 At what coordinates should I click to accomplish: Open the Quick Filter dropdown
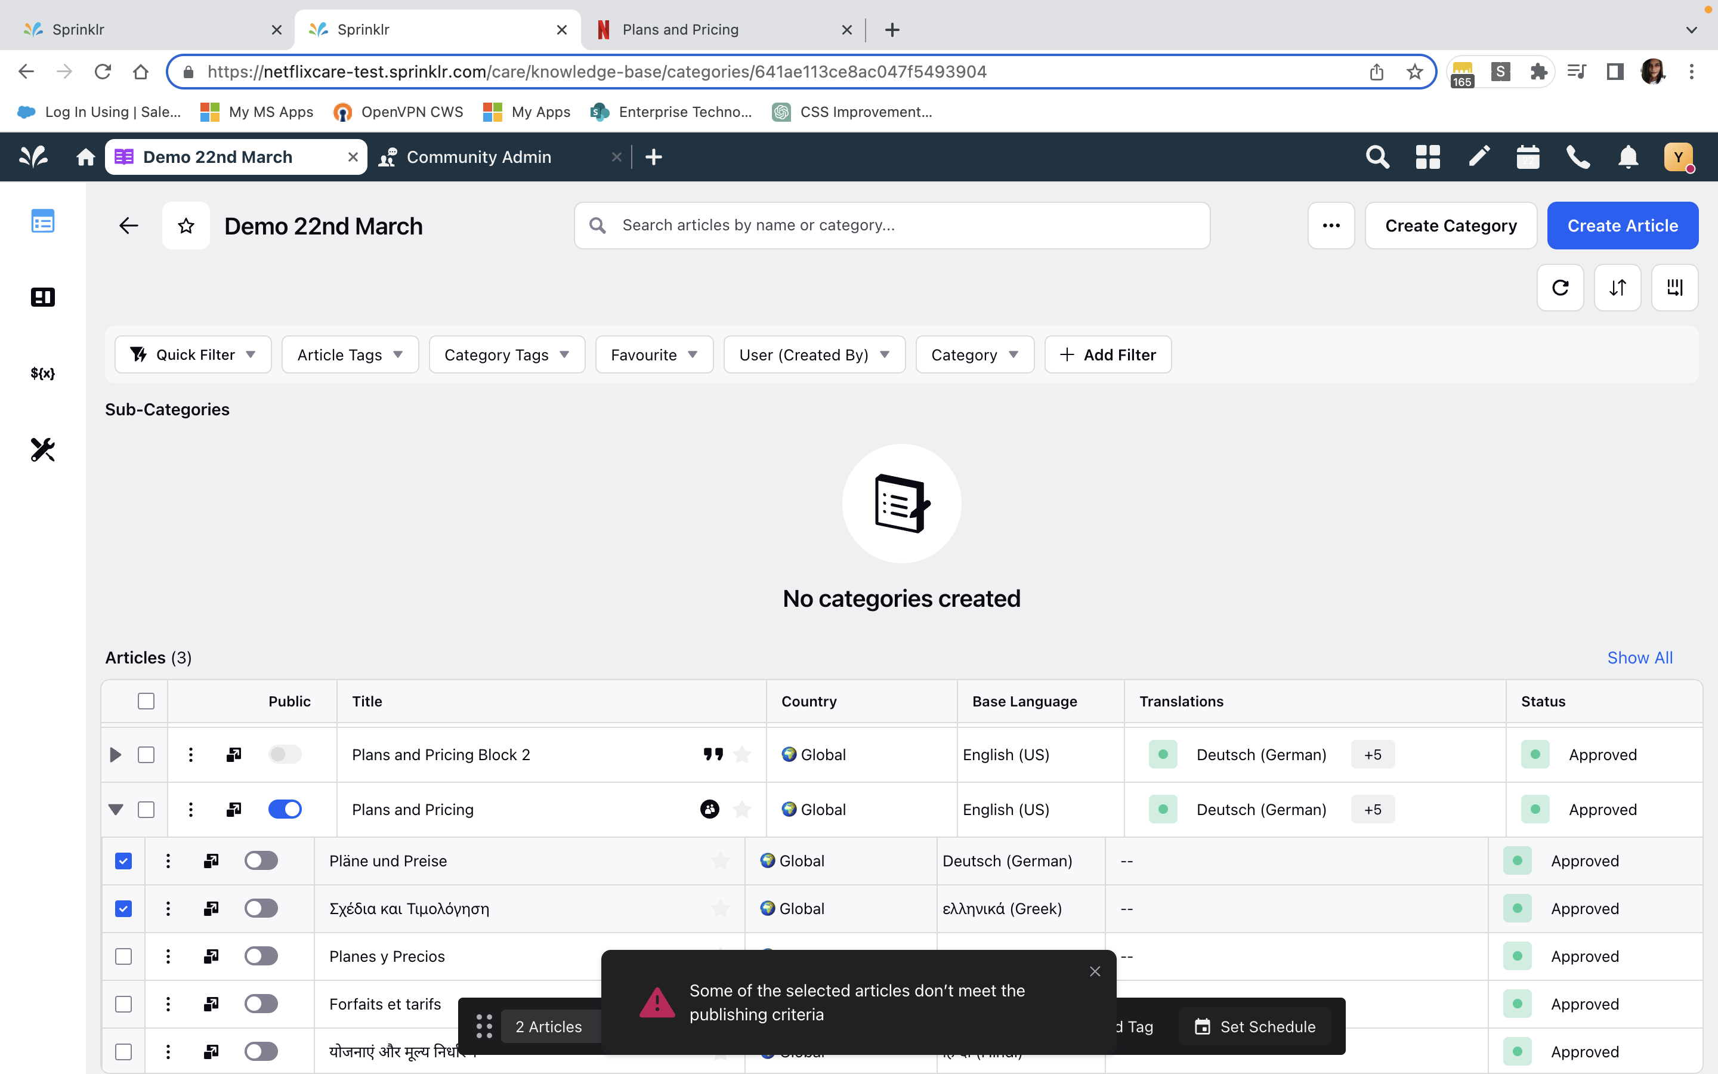(193, 354)
